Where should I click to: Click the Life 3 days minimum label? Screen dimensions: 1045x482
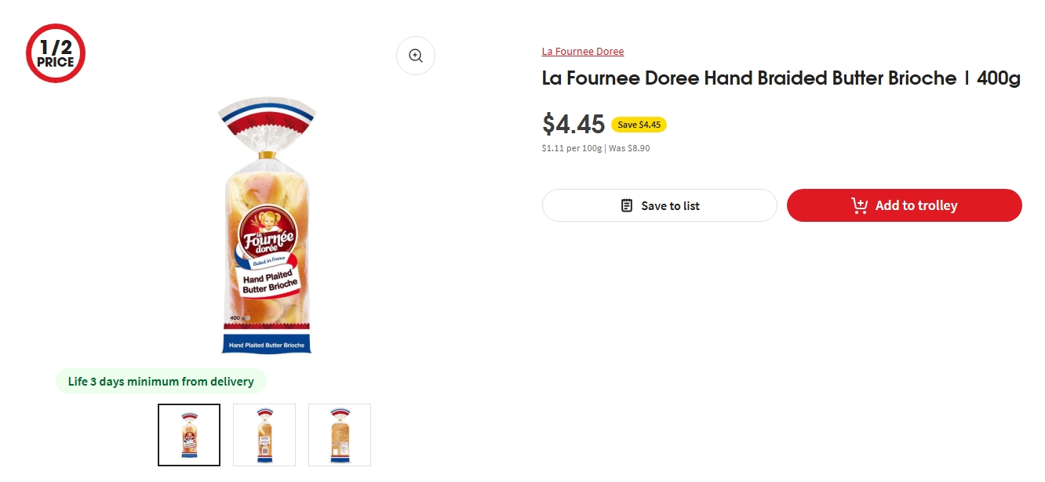coord(161,382)
